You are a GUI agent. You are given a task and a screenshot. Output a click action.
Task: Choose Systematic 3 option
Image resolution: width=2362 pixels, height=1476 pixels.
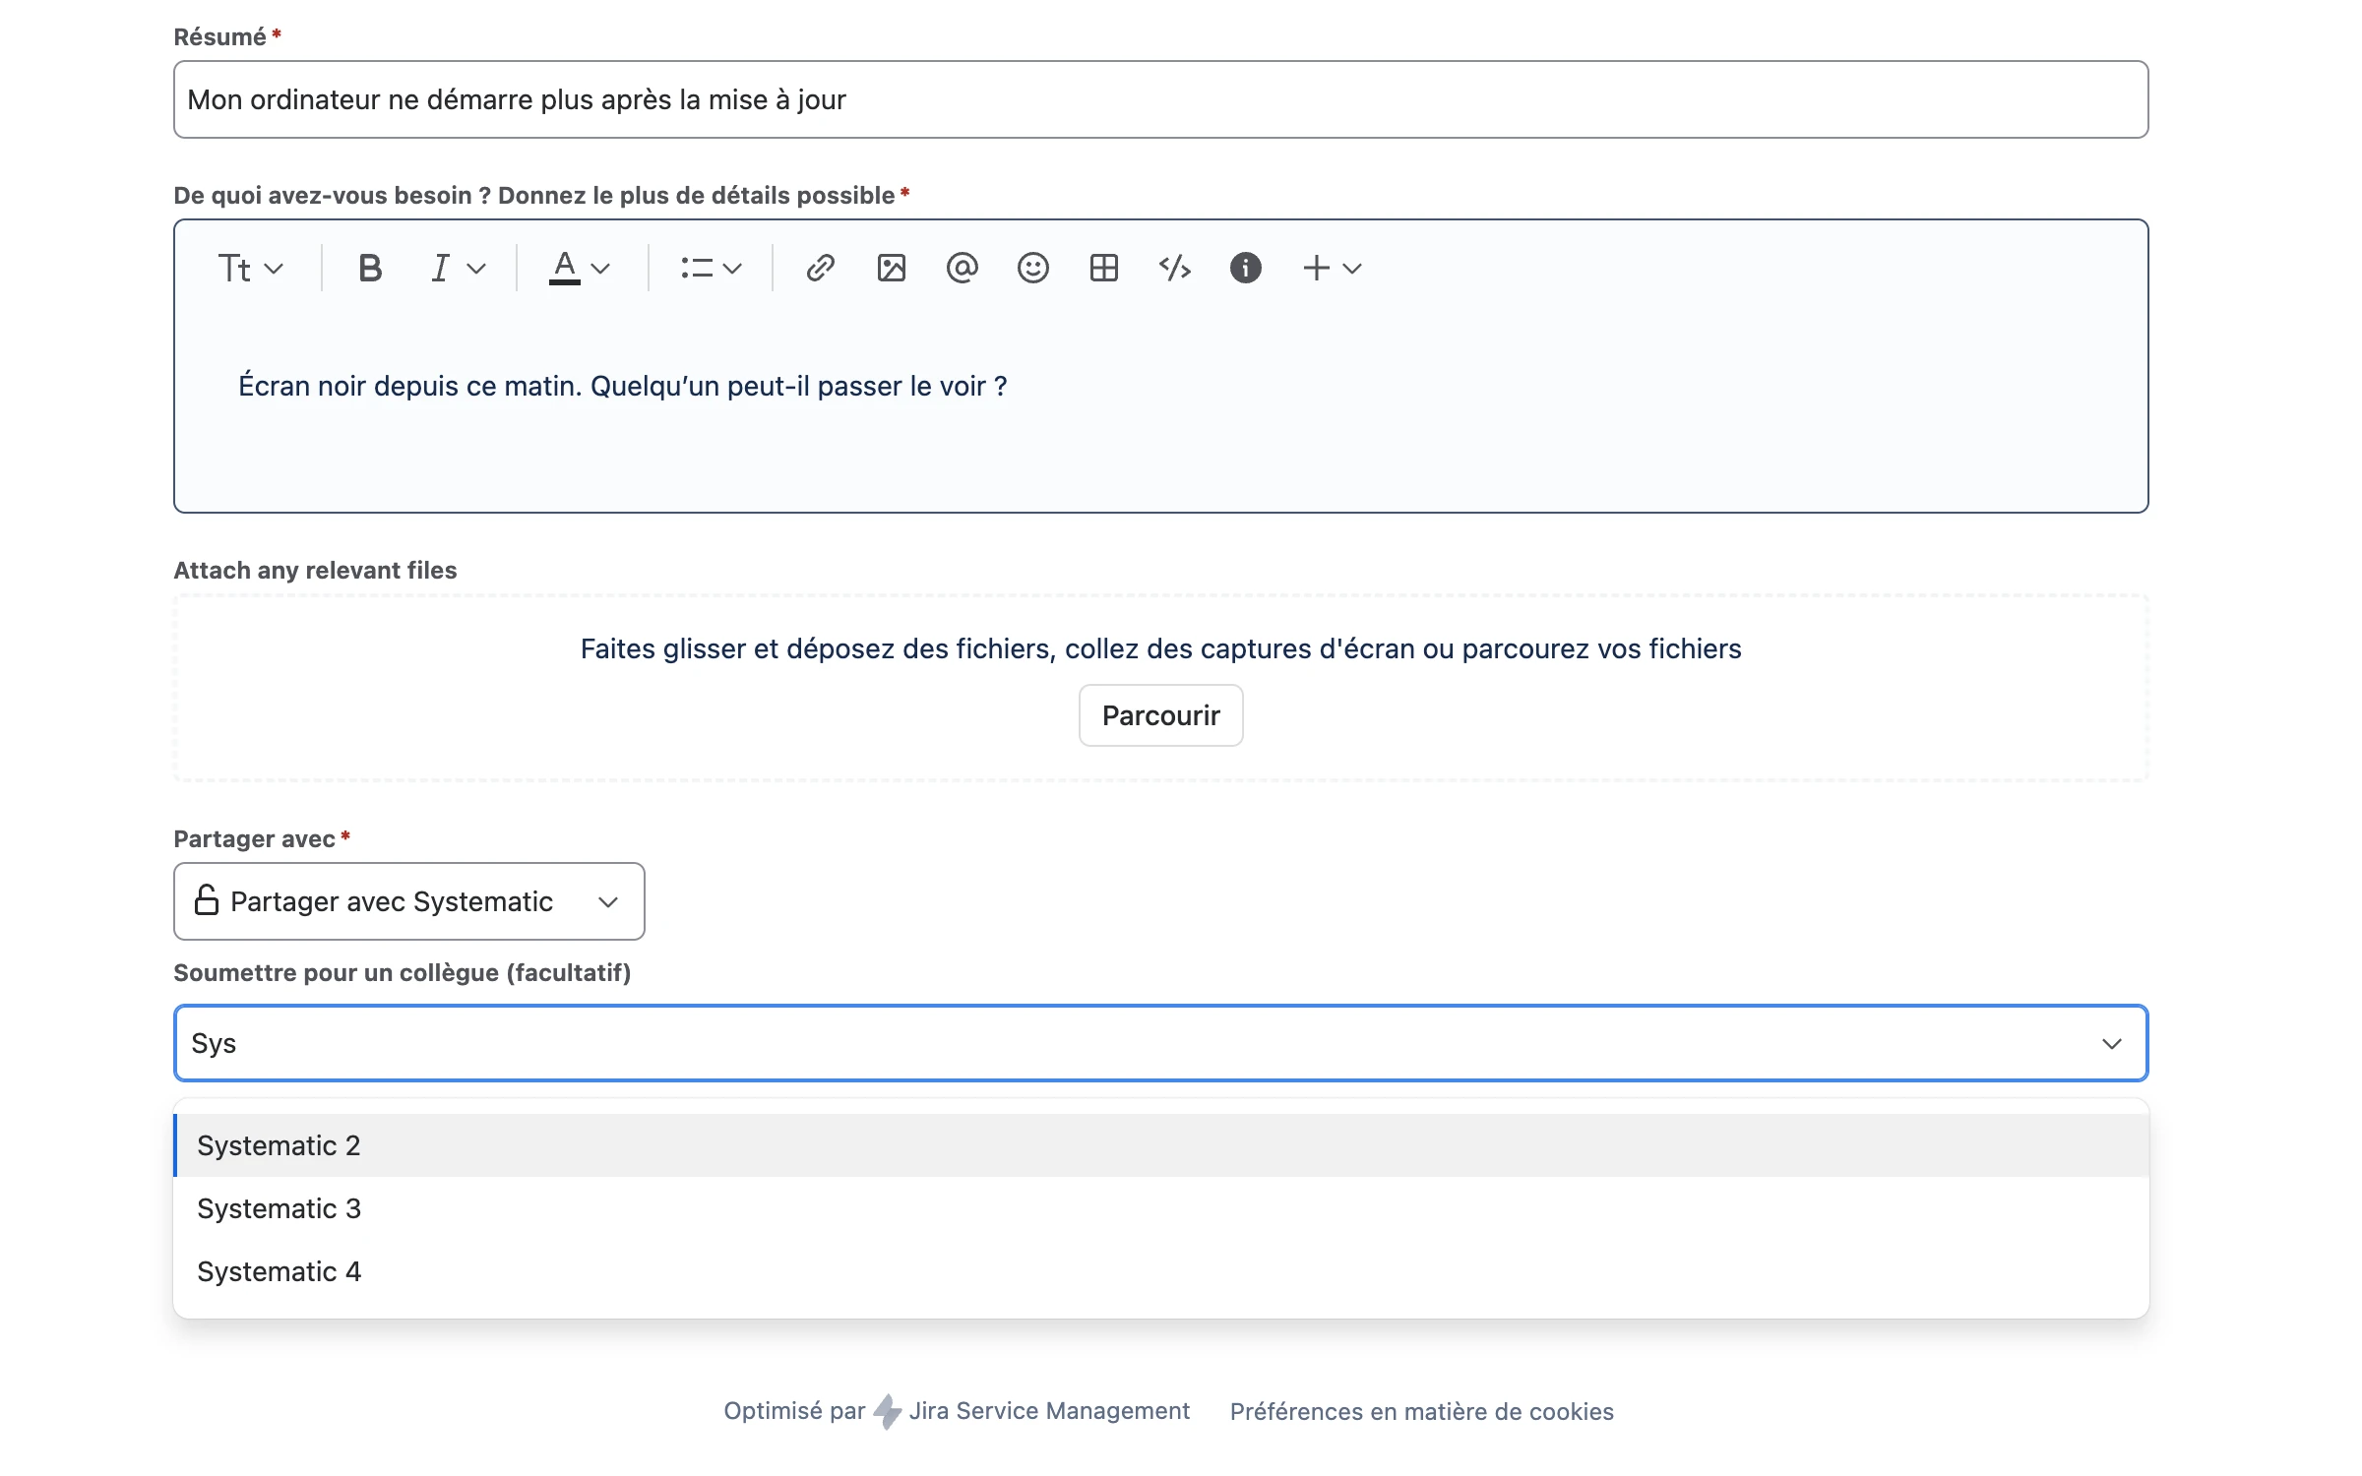(1161, 1208)
